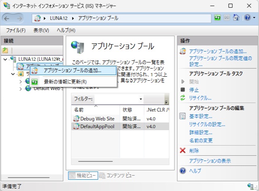Expand the Default Web Site node

(x=21, y=89)
